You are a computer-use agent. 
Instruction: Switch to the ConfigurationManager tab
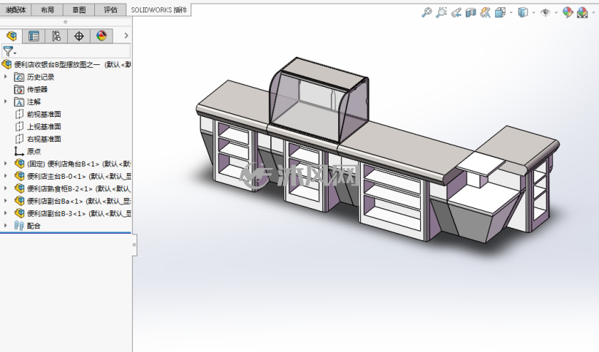tap(56, 36)
